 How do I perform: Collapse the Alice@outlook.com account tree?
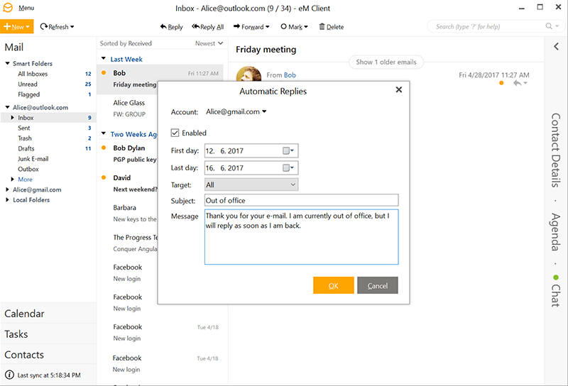tap(7, 107)
